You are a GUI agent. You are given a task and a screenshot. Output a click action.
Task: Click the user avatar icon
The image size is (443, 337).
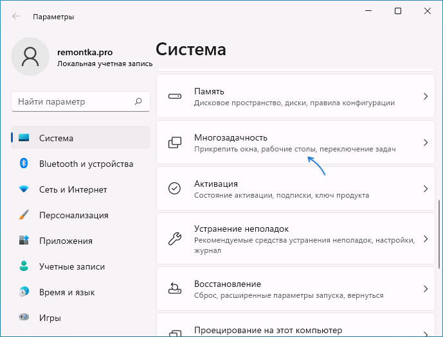[30, 56]
